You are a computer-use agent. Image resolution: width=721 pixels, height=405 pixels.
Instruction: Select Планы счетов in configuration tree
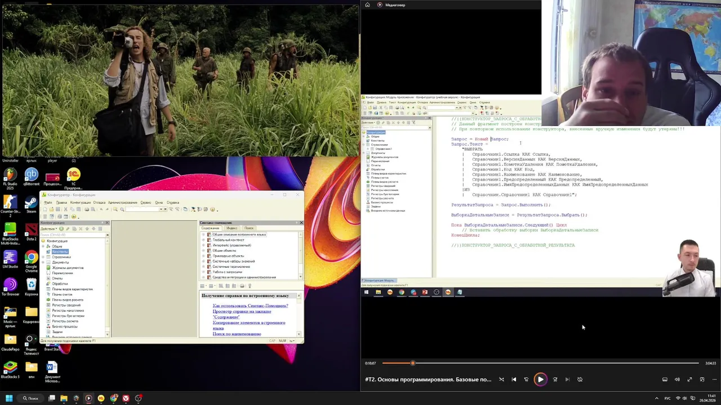pos(62,294)
